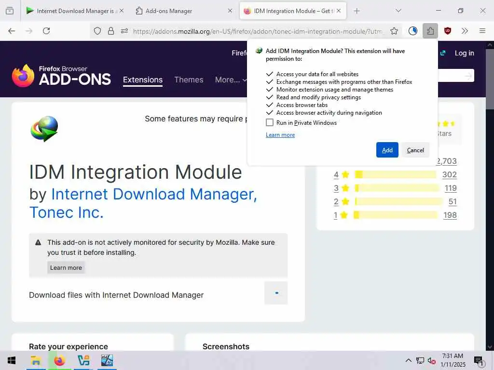The width and height of the screenshot is (494, 370).
Task: Open the 198 one-star reviews count
Action: [450, 215]
